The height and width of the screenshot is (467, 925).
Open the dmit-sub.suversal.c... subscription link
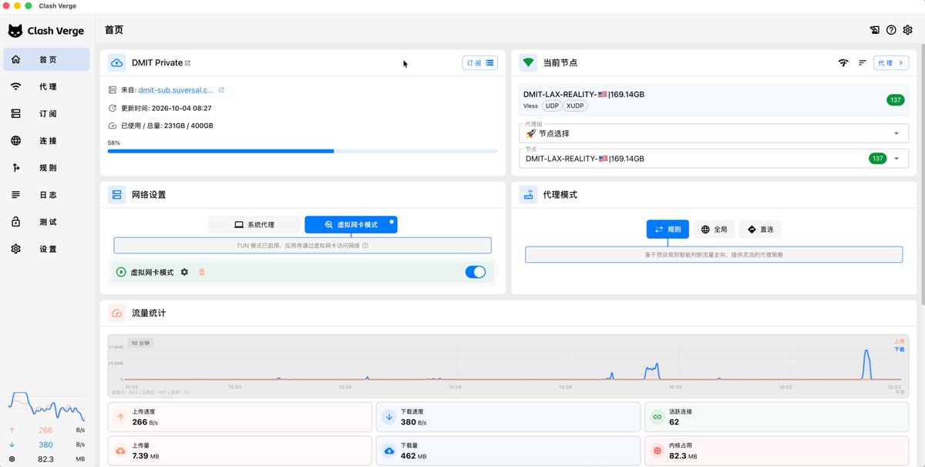pyautogui.click(x=176, y=90)
